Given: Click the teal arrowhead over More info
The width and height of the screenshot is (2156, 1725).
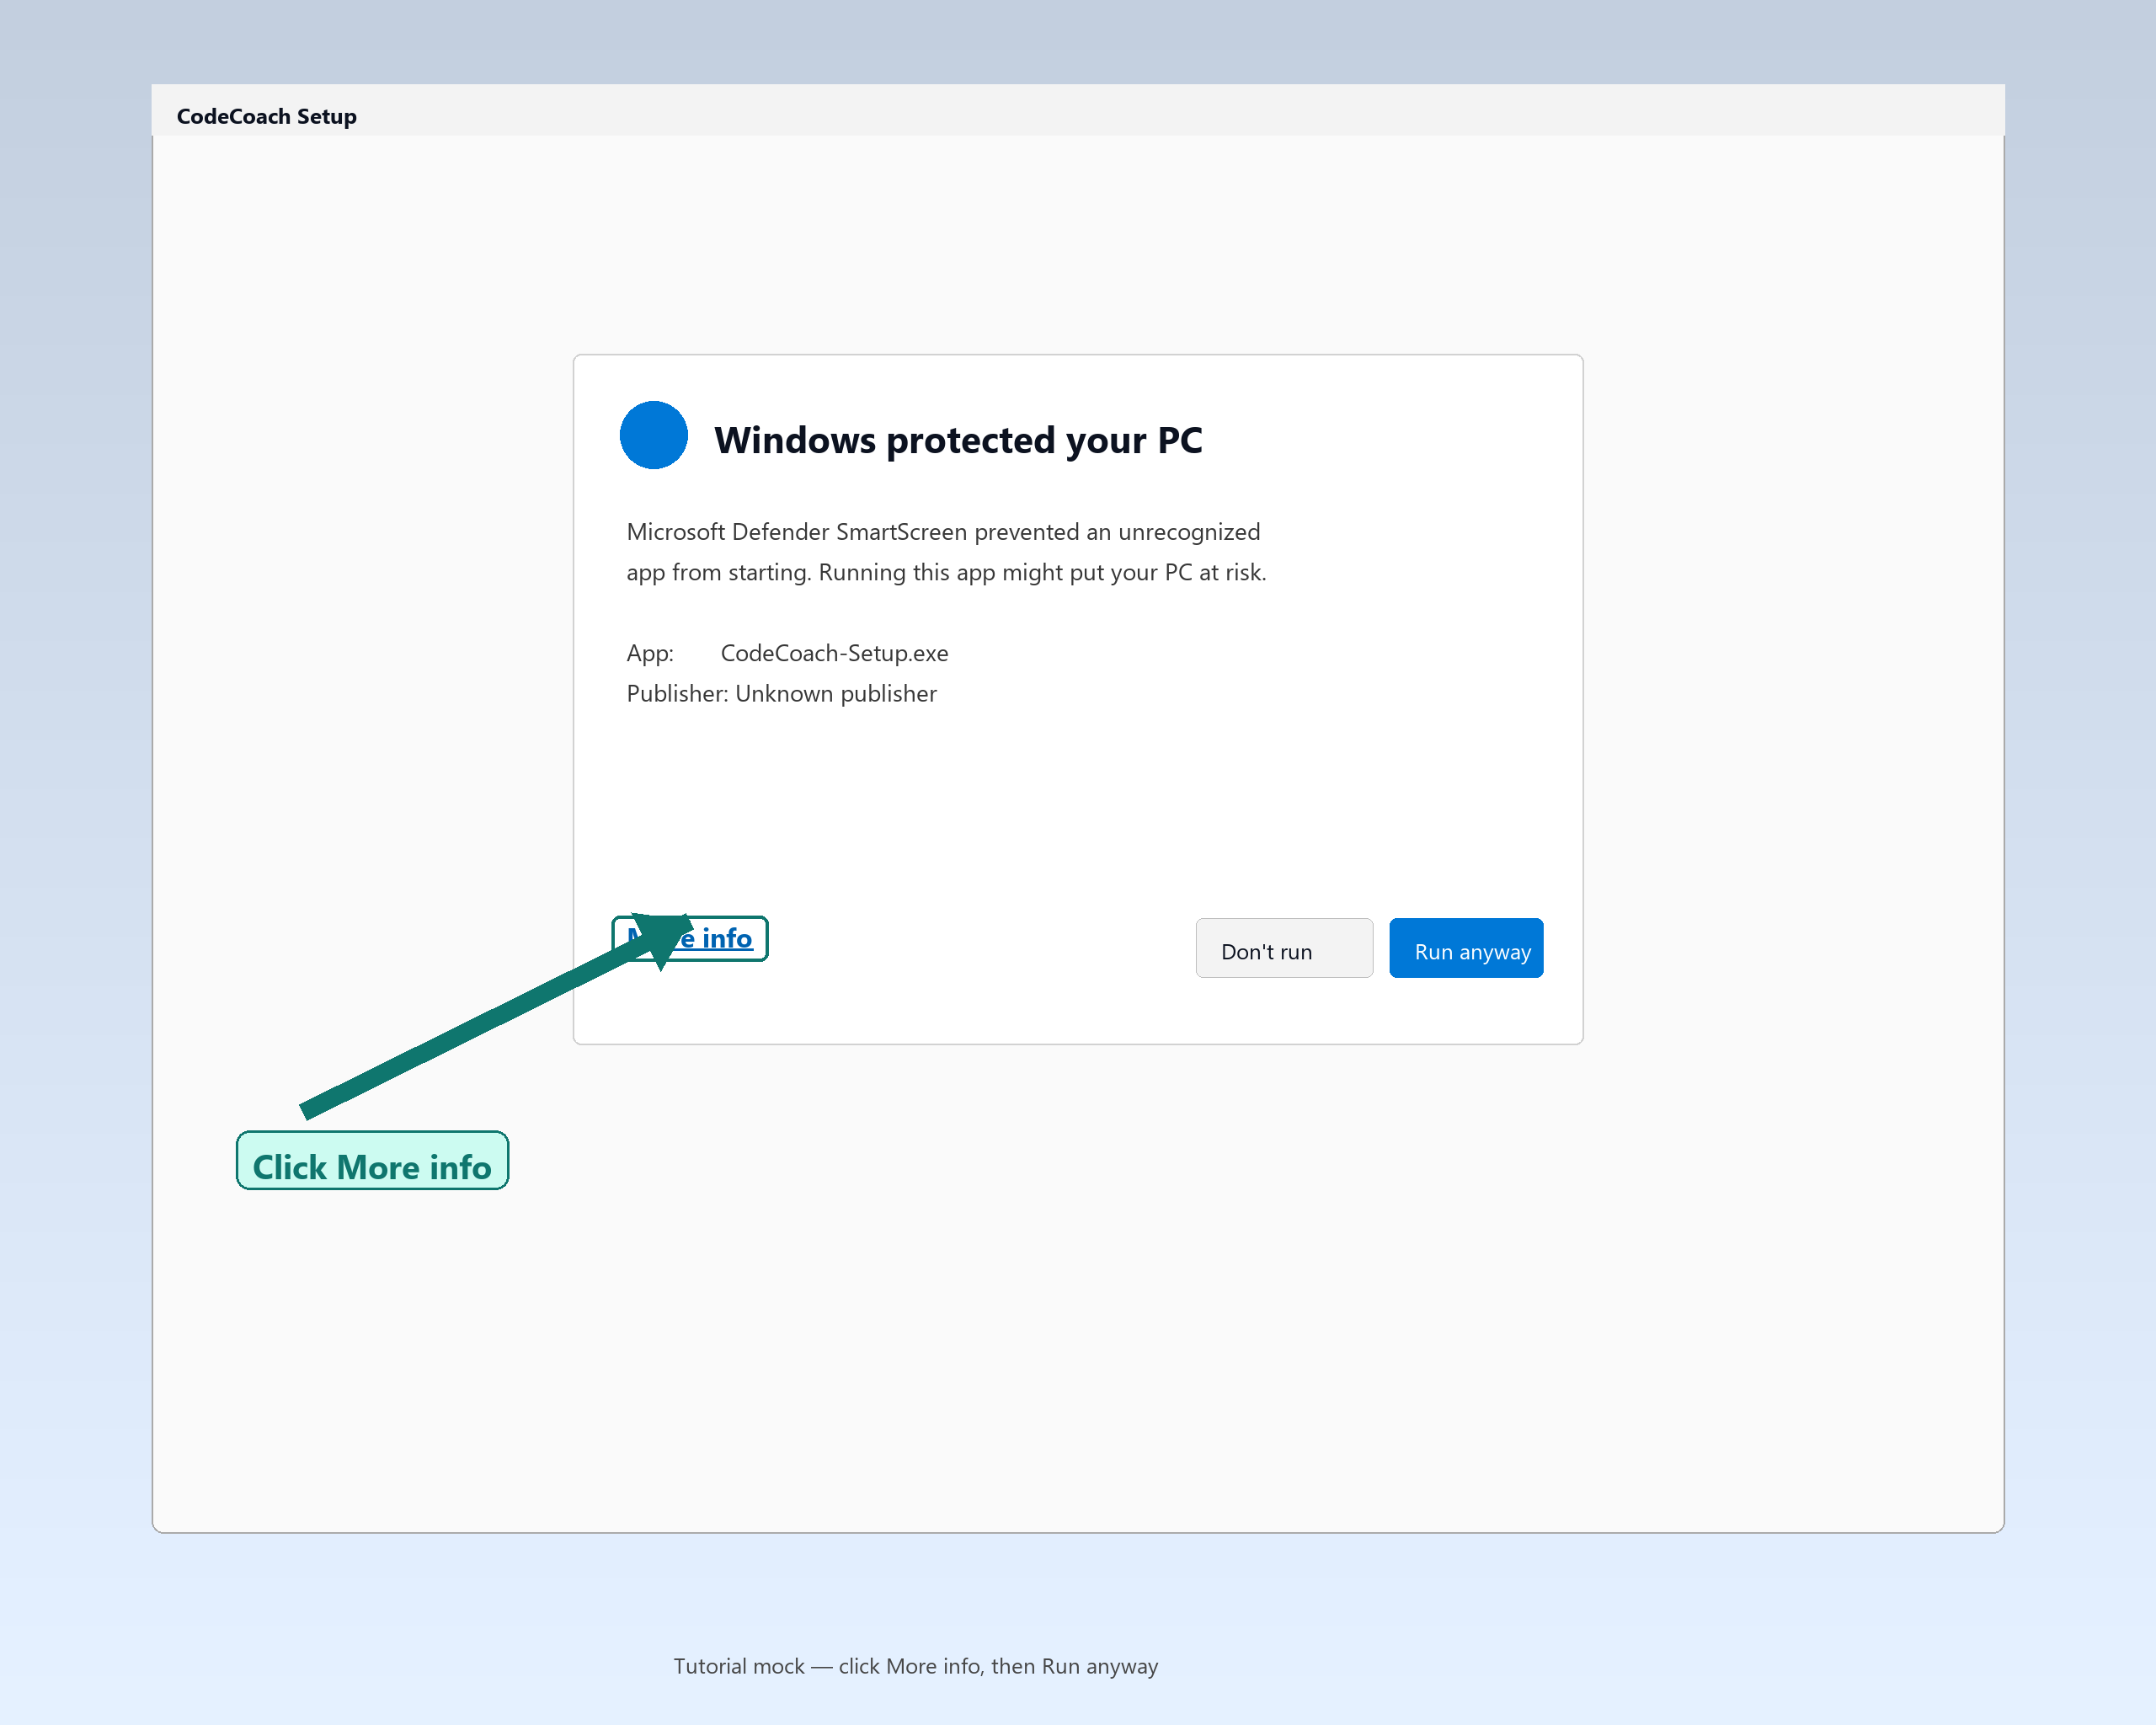Looking at the screenshot, I should (664, 938).
